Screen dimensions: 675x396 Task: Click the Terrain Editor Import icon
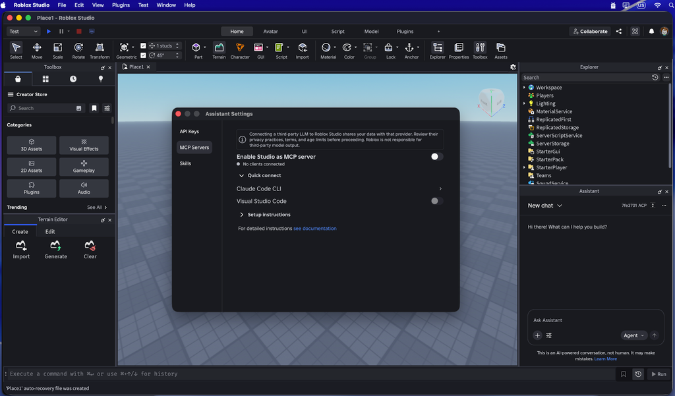[21, 246]
